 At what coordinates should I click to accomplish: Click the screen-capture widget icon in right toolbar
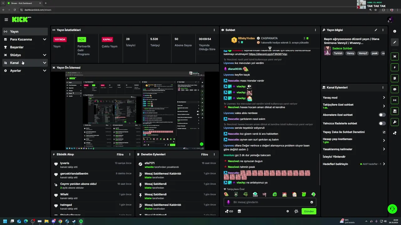395,56
